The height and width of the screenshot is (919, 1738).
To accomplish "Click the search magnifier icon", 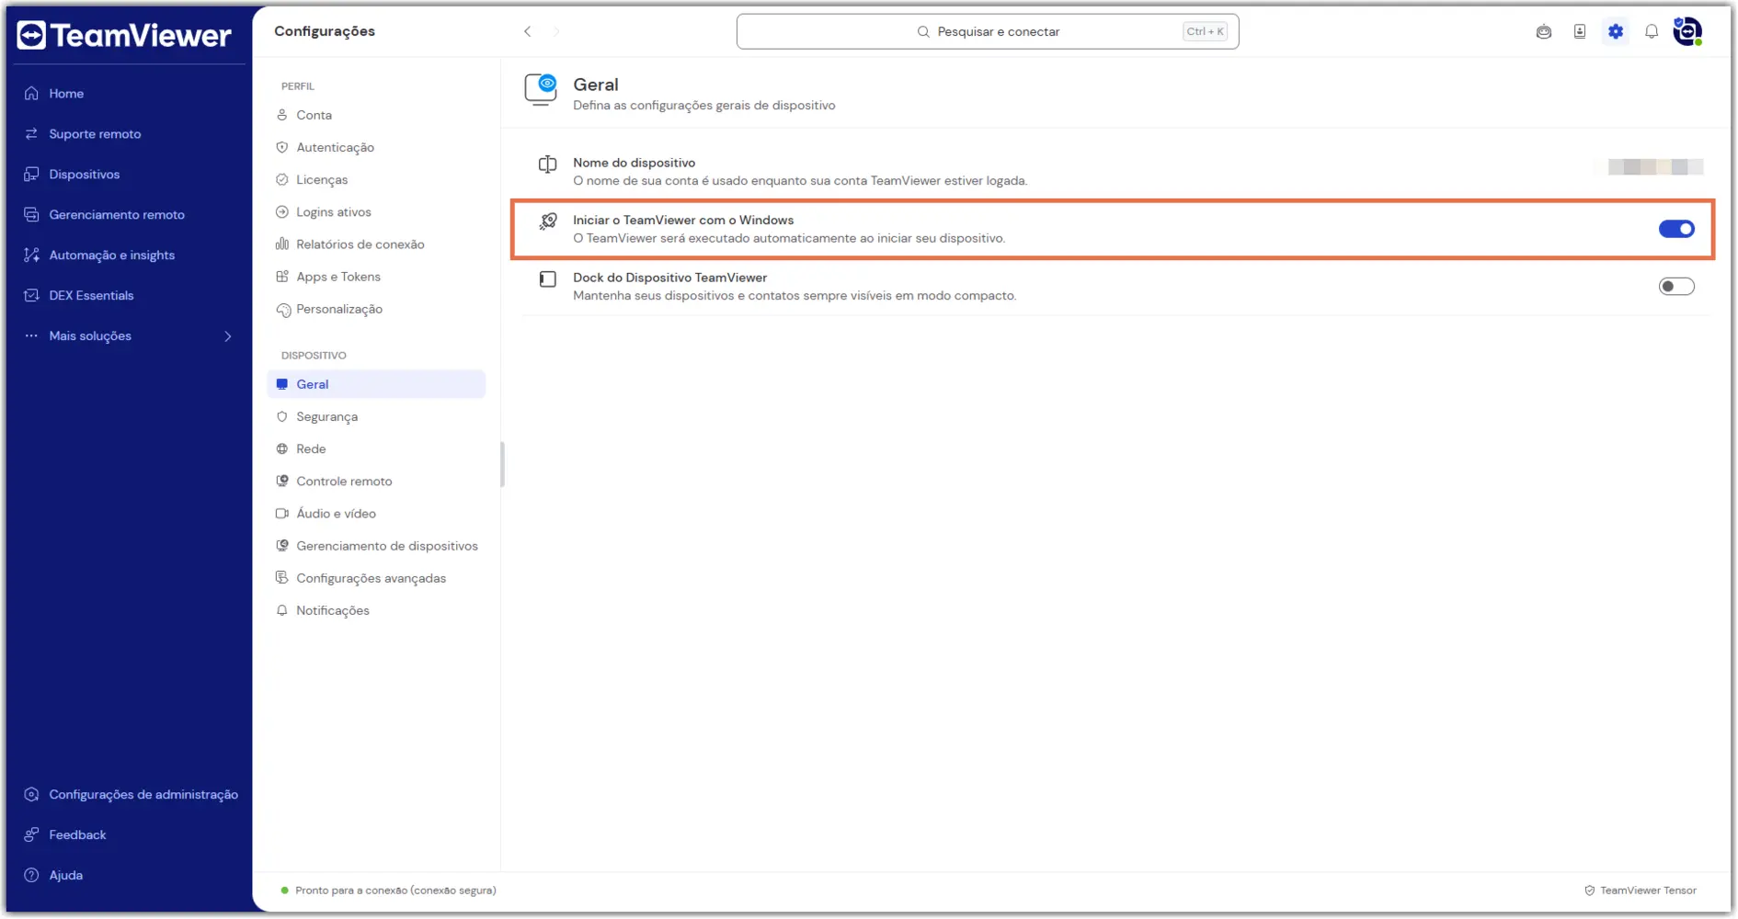I will coord(923,31).
